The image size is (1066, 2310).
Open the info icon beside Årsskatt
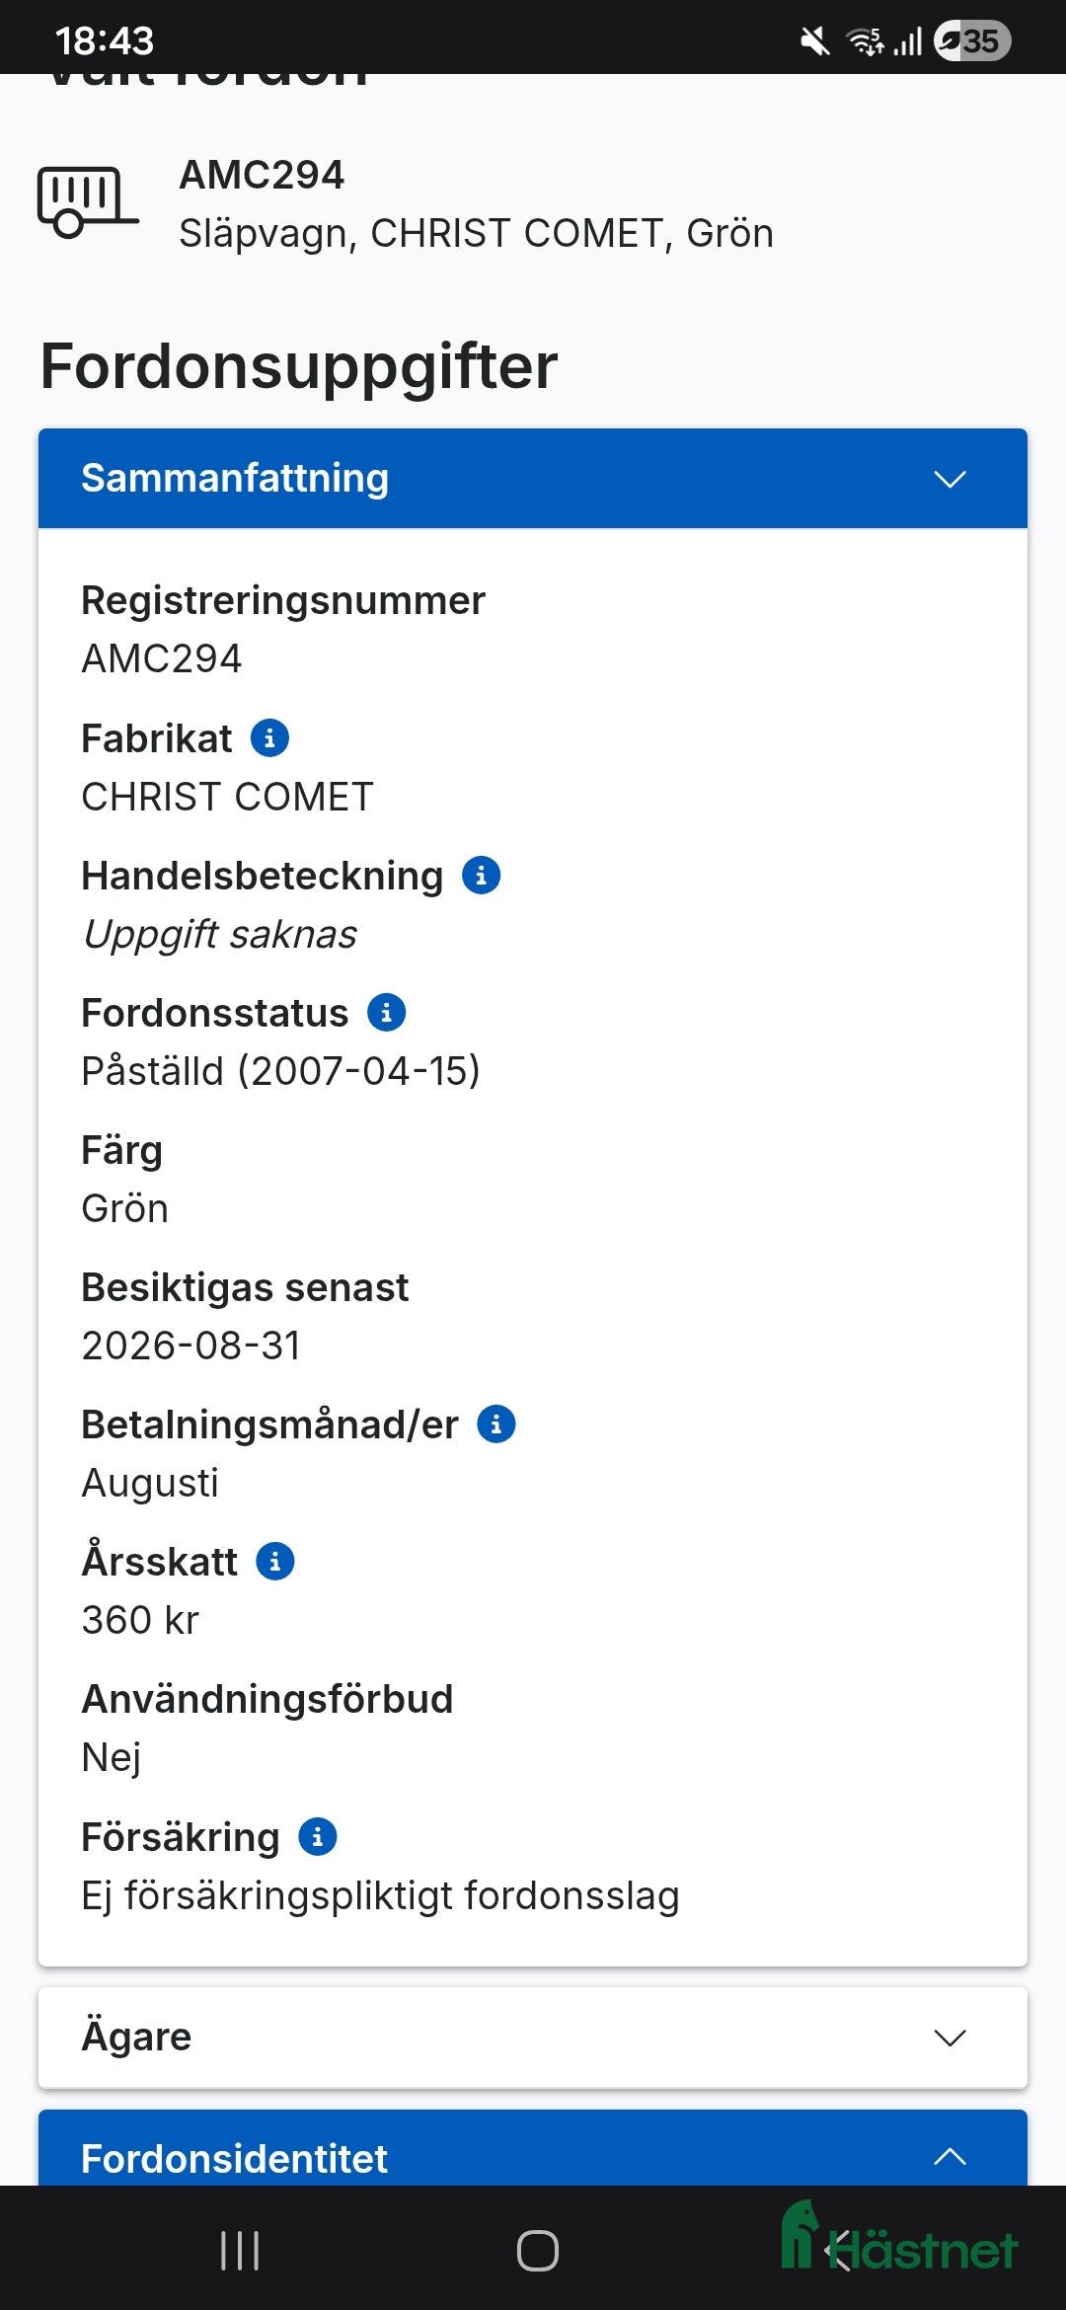pyautogui.click(x=273, y=1561)
